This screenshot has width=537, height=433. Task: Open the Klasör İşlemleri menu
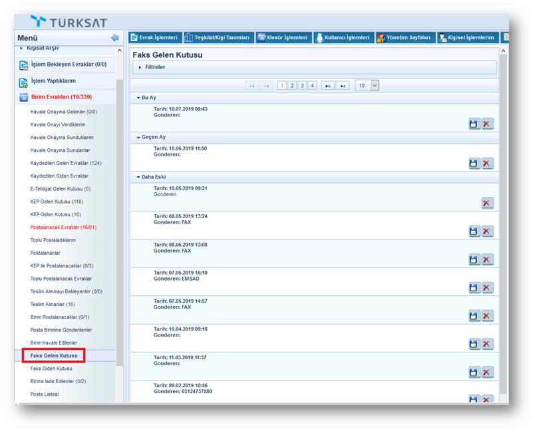click(x=283, y=37)
